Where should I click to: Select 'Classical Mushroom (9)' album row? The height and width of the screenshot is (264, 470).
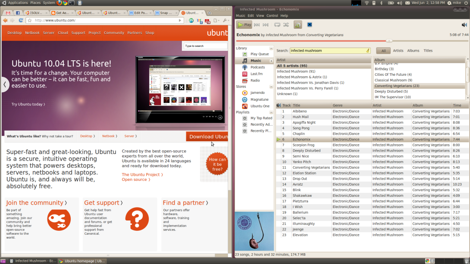tap(420, 80)
